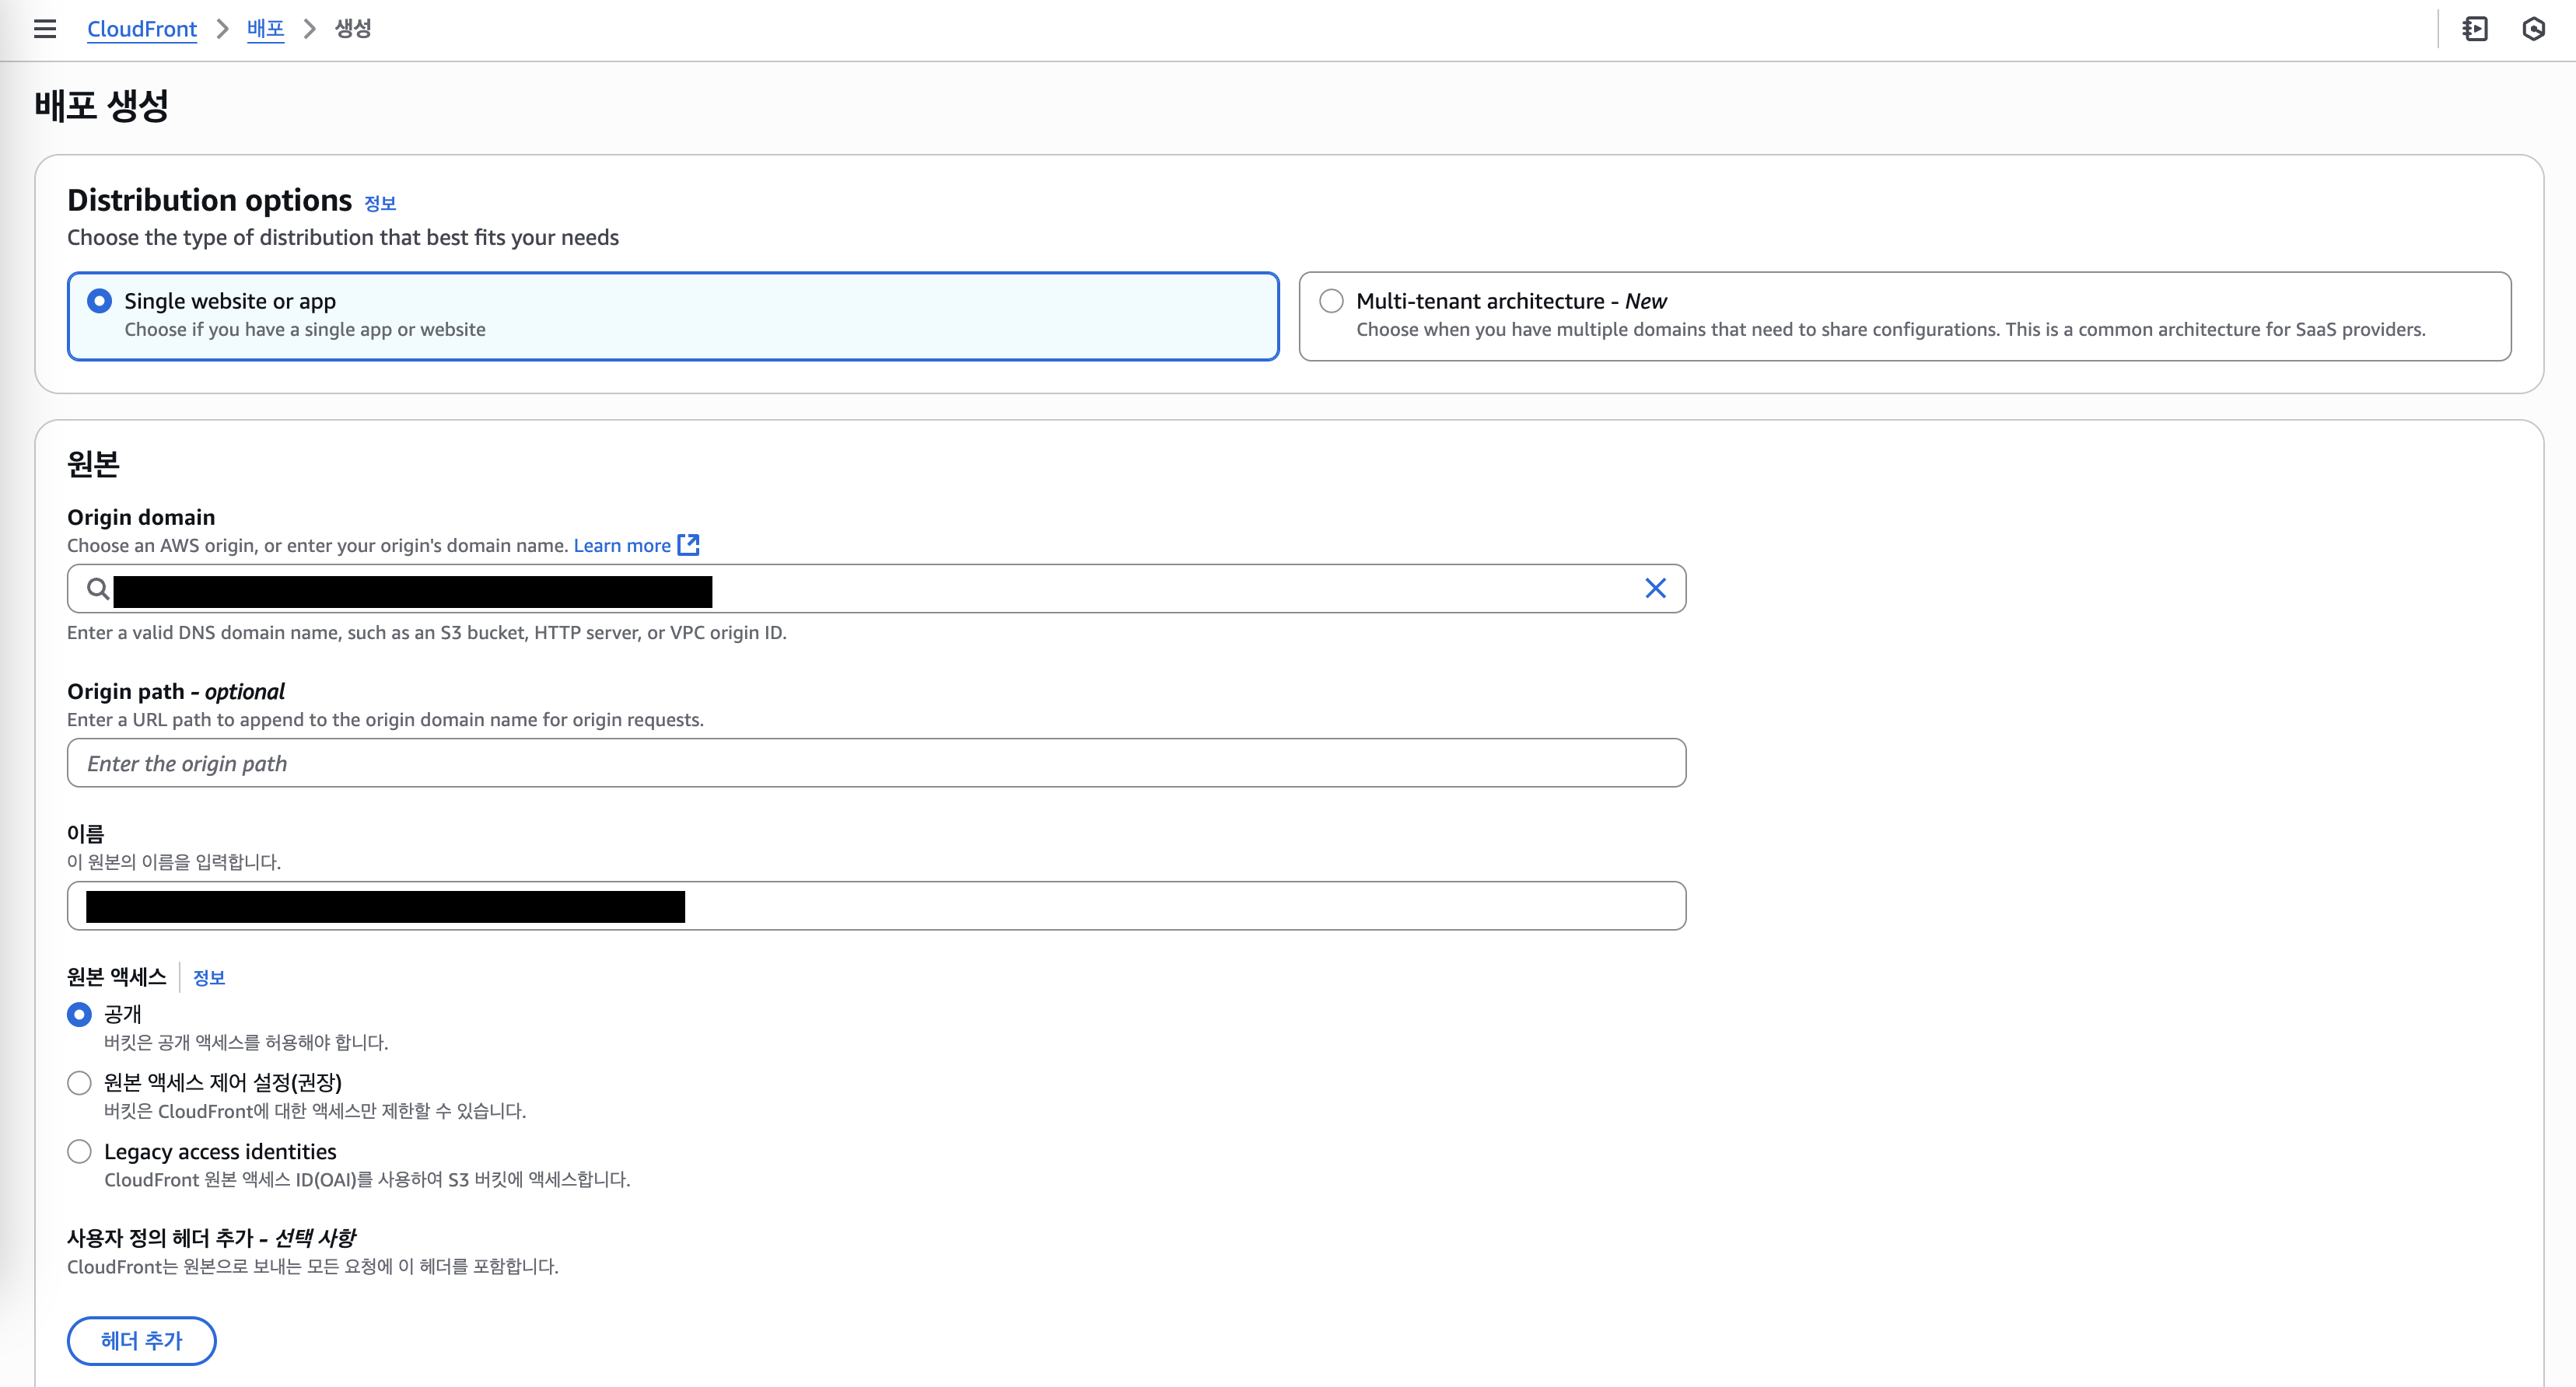This screenshot has width=2576, height=1387.
Task: Click the hexagon settings icon top right
Action: 2533,29
